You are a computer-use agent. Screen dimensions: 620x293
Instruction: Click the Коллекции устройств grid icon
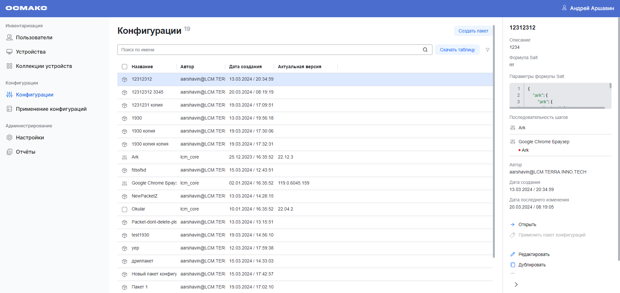(x=9, y=66)
